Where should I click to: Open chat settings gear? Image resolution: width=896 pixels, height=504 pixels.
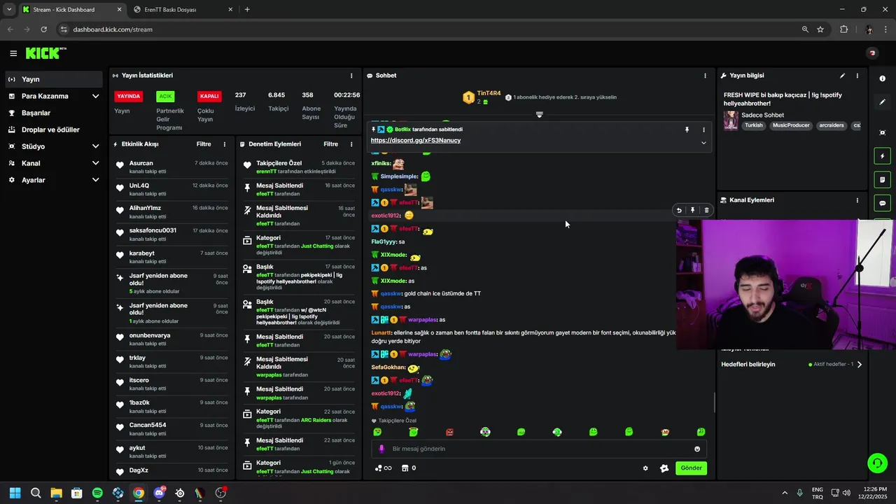pyautogui.click(x=645, y=468)
